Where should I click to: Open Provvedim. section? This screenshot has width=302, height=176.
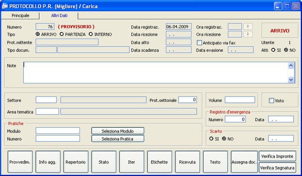(20, 162)
